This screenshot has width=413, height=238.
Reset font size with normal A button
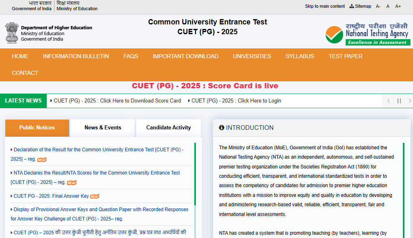(388, 6)
